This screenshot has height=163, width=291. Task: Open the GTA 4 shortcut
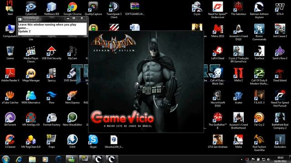[280, 7]
